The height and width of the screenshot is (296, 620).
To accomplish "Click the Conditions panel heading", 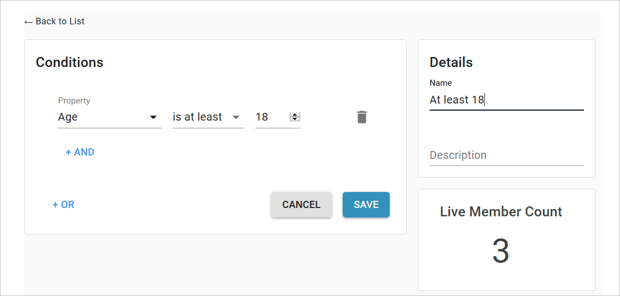I will pos(70,63).
